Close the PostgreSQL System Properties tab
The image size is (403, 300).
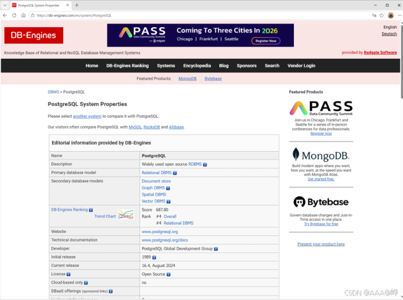68,5
